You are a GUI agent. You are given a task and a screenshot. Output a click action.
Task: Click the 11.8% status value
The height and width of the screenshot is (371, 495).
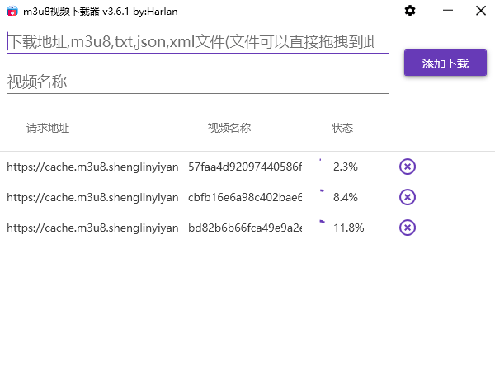348,228
